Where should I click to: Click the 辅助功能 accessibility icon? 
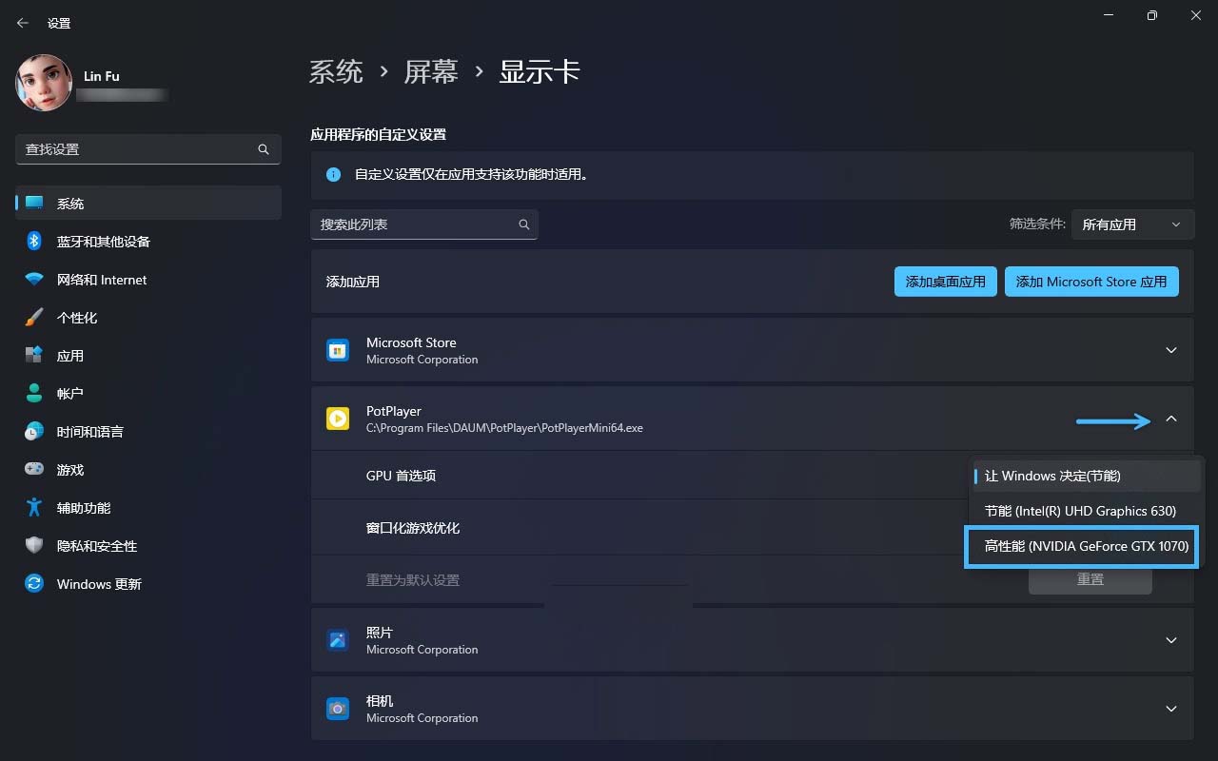34,508
